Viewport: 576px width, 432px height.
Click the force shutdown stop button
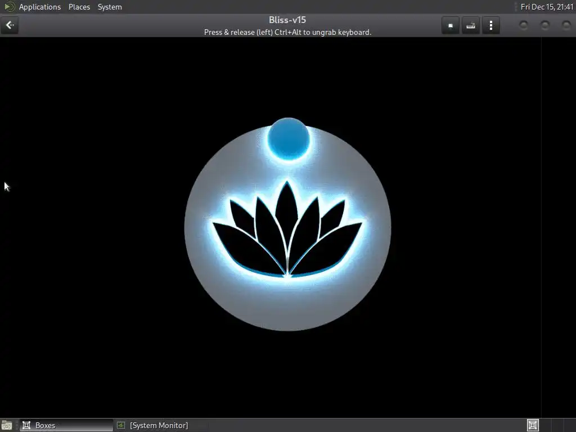tap(451, 25)
